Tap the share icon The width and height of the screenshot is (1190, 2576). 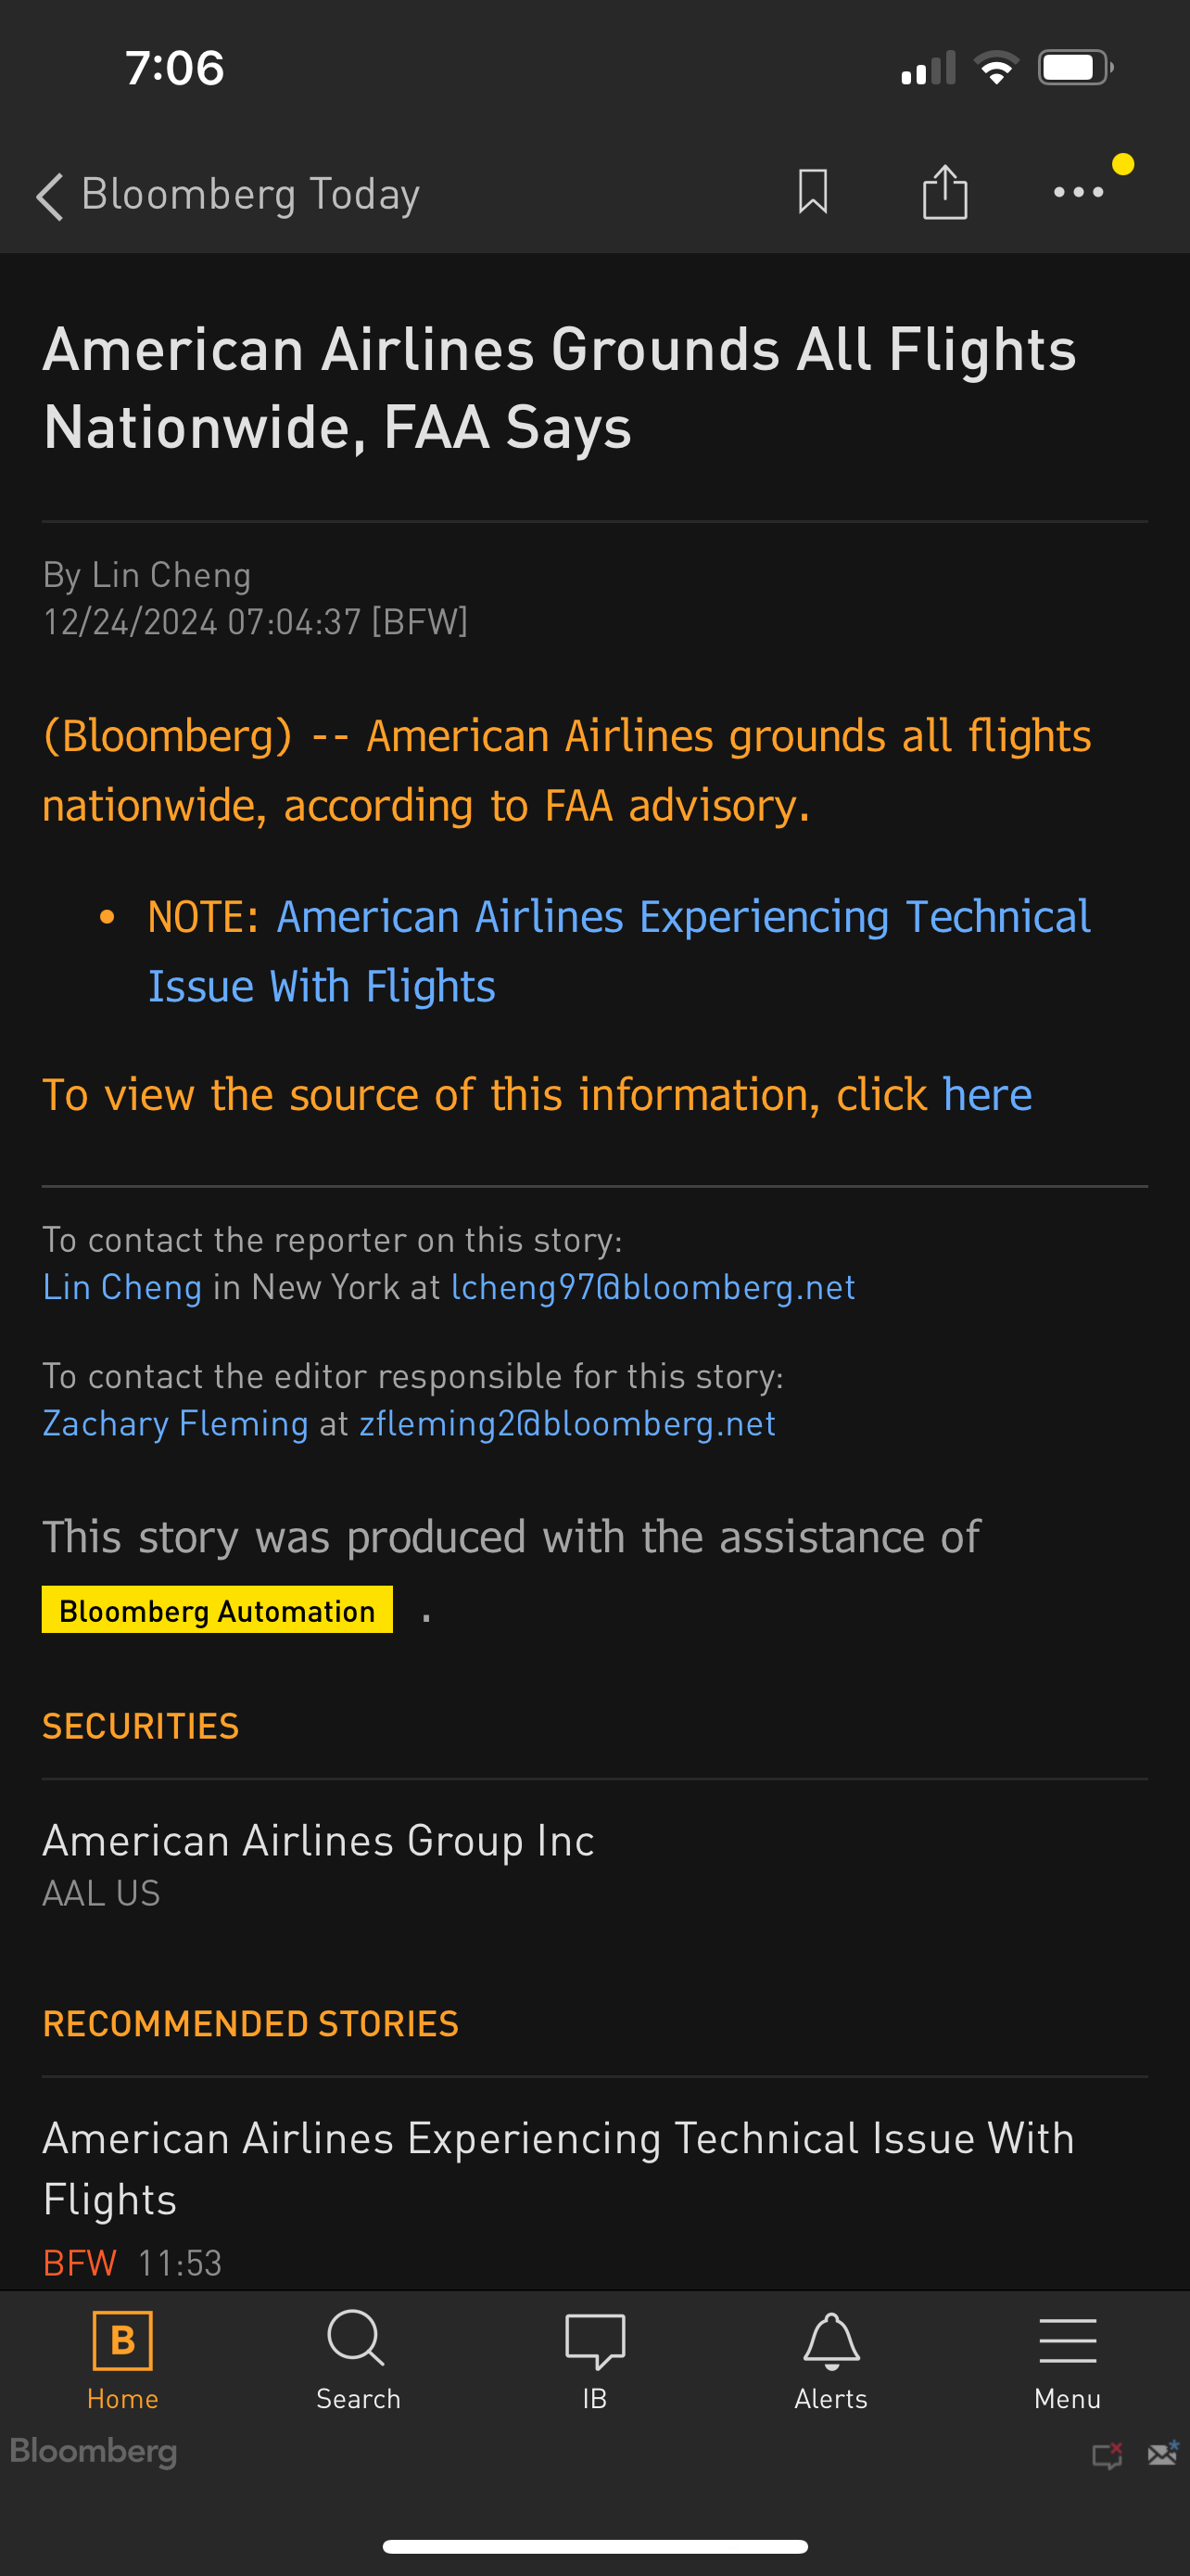pyautogui.click(x=944, y=191)
